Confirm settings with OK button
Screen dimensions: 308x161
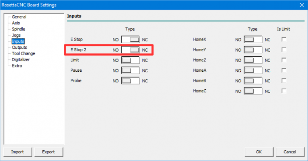pos(259,152)
